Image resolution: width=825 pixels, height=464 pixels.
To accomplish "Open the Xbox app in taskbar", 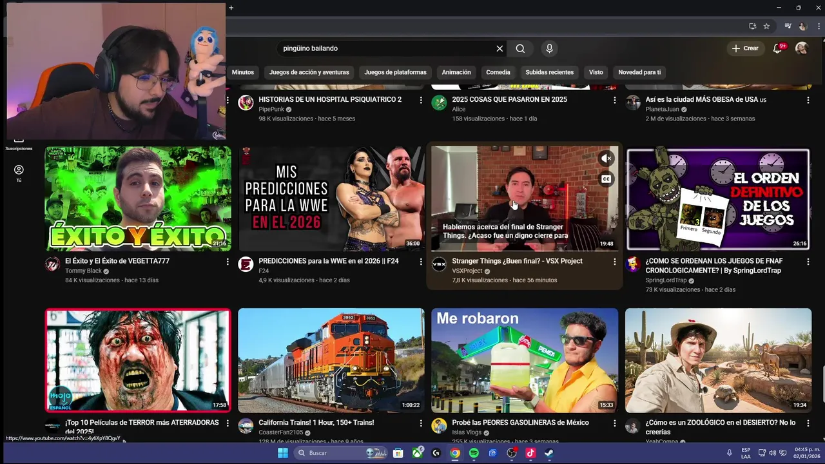I will point(418,453).
